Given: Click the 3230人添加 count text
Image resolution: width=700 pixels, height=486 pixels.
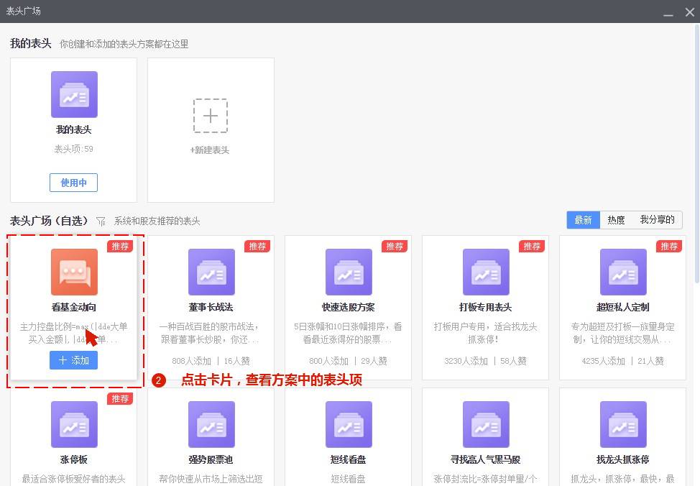Looking at the screenshot, I should point(466,361).
